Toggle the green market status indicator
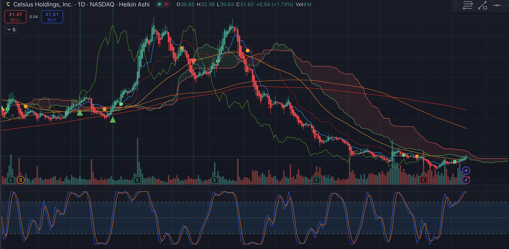The height and width of the screenshot is (249, 509). [x=159, y=4]
